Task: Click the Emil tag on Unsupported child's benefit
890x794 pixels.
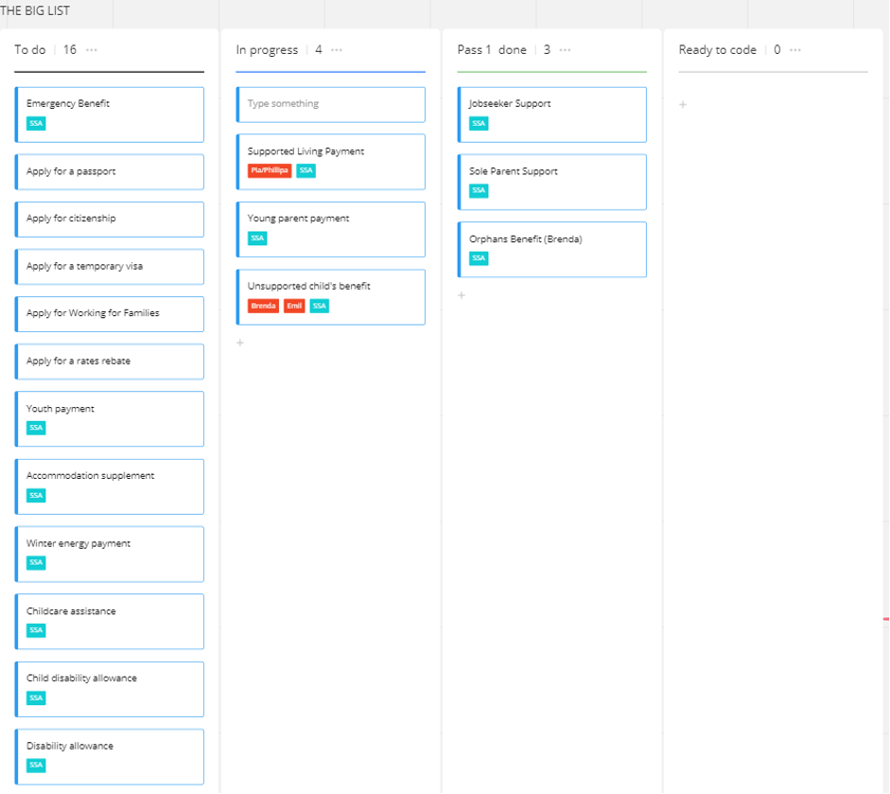Action: (294, 306)
